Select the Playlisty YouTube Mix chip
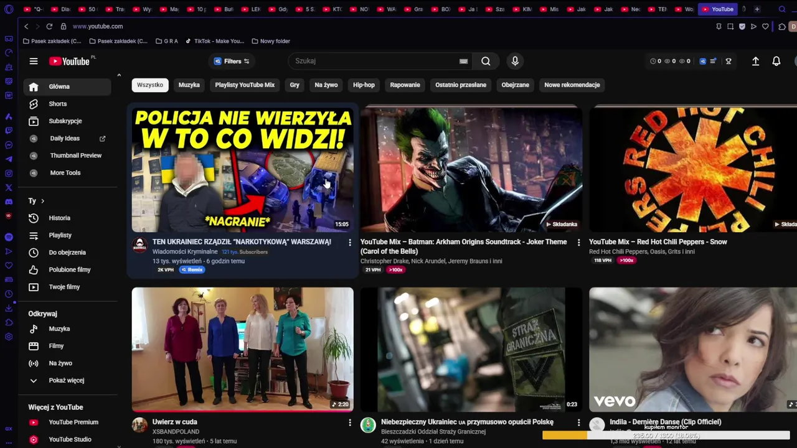This screenshot has height=448, width=797. 245,85
